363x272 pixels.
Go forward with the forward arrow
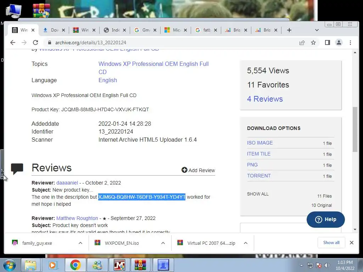pyautogui.click(x=24, y=42)
